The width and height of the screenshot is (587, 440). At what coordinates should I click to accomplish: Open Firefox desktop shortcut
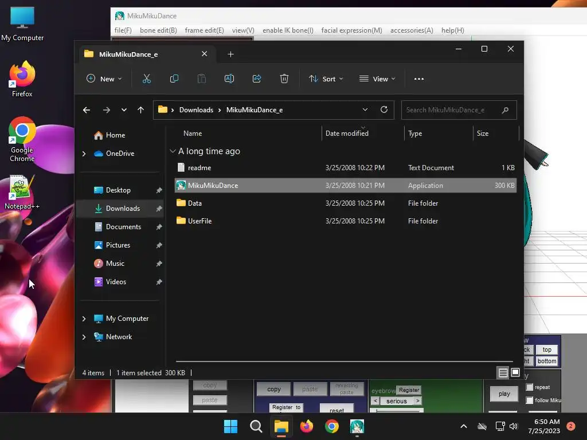(22, 79)
